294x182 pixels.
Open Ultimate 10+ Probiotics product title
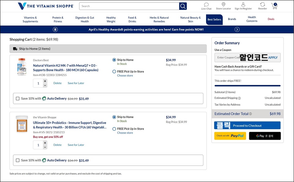tap(70, 125)
